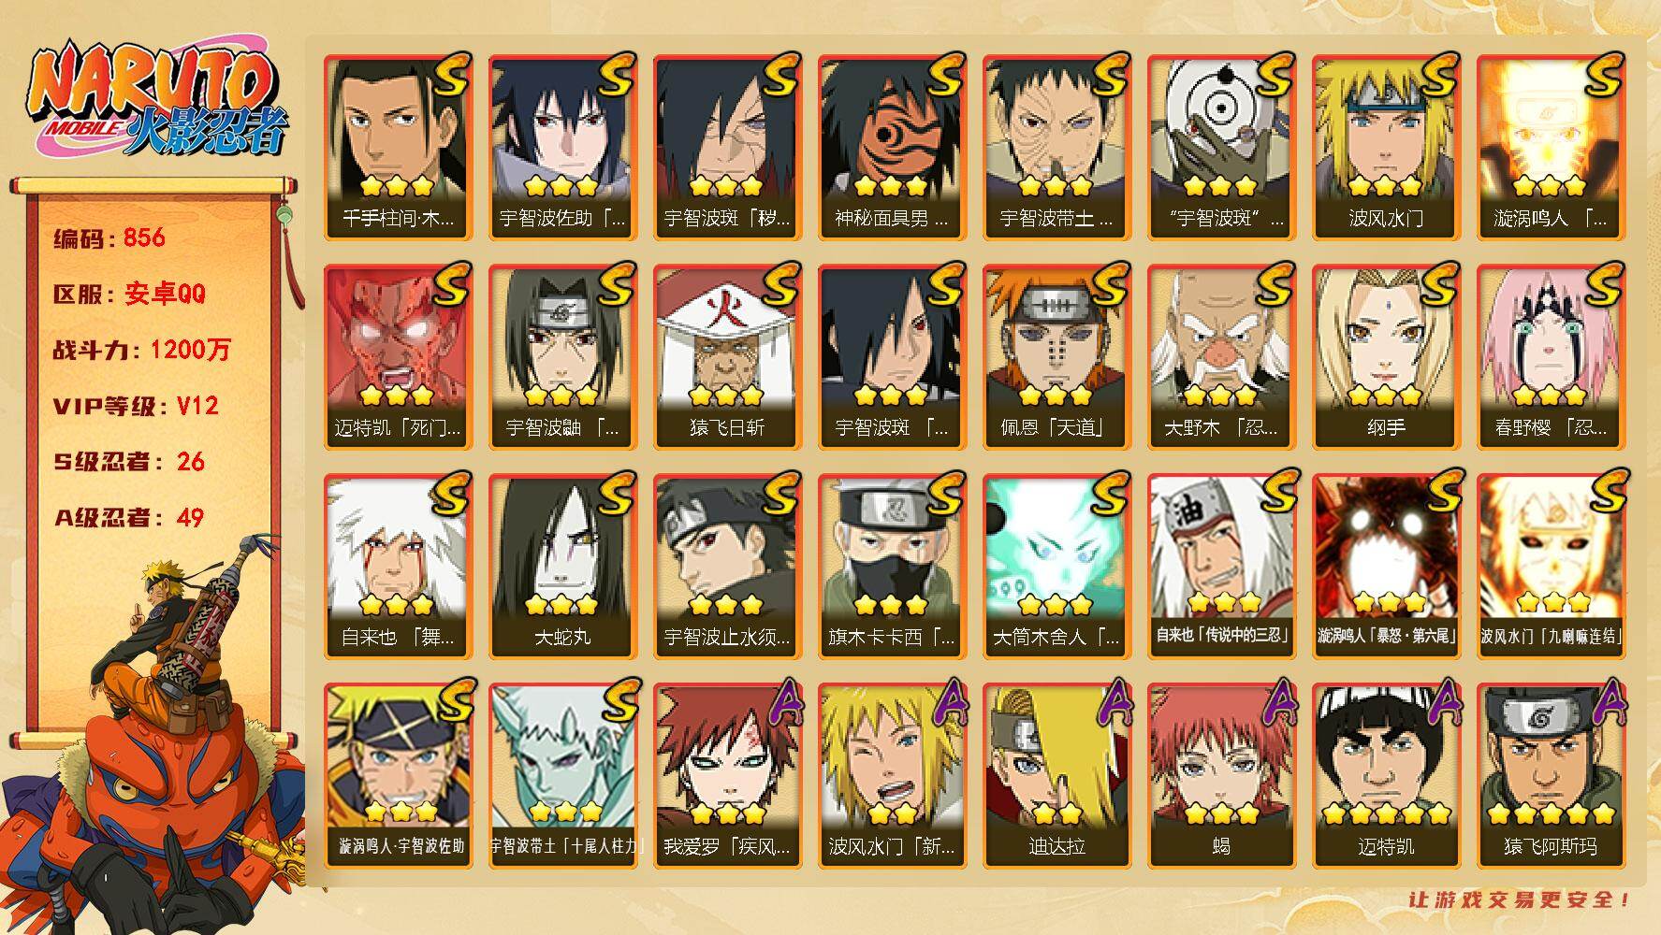This screenshot has height=935, width=1661.
Task: Click the 迪达拉 A-rank card
Action: 1056,775
